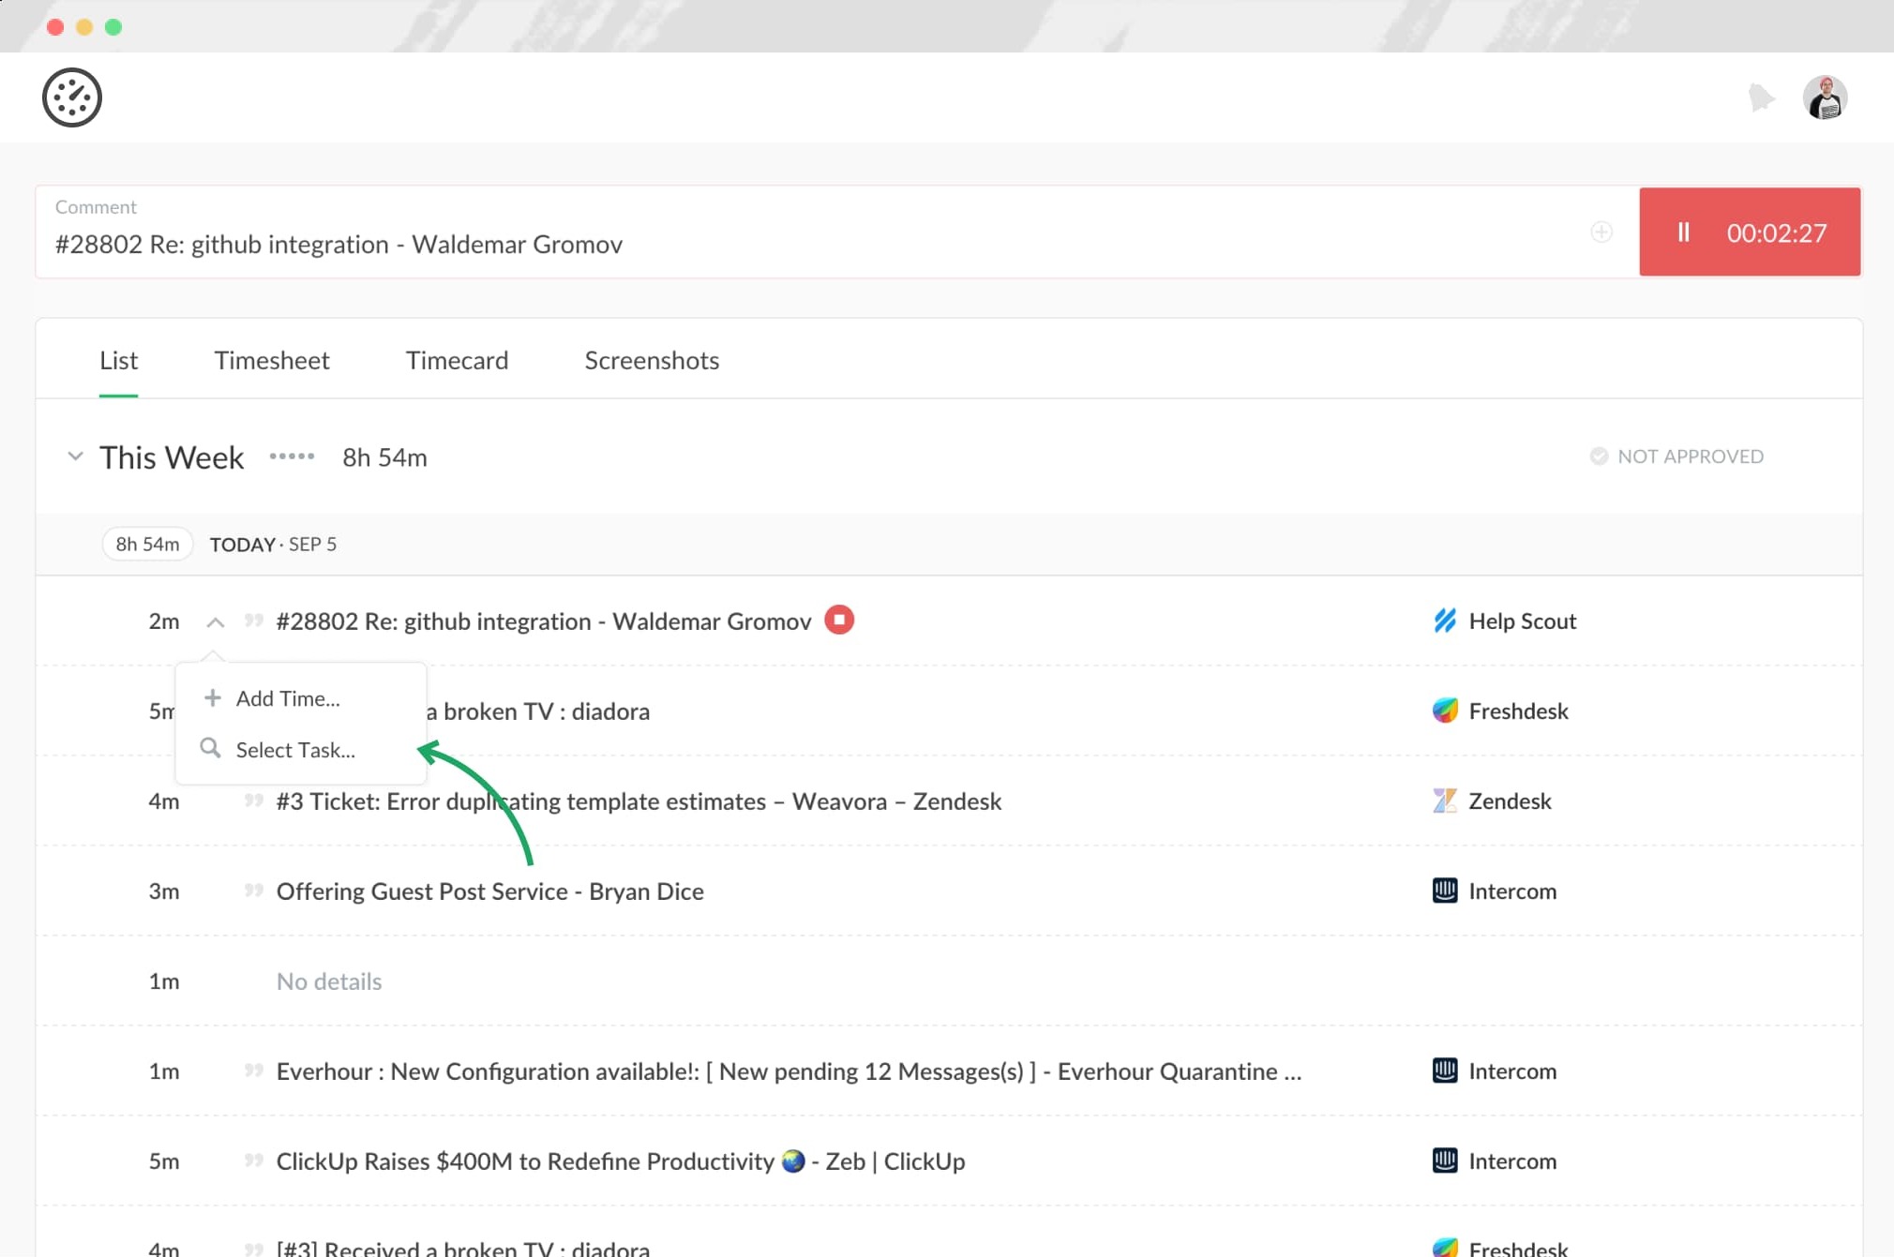Click the Help Scout integration icon
The image size is (1894, 1257).
1445,621
